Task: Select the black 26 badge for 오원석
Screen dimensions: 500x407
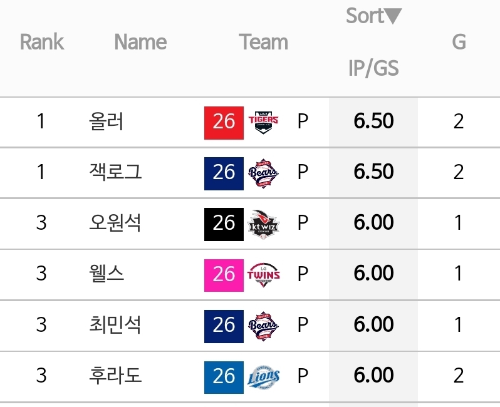Action: point(224,224)
